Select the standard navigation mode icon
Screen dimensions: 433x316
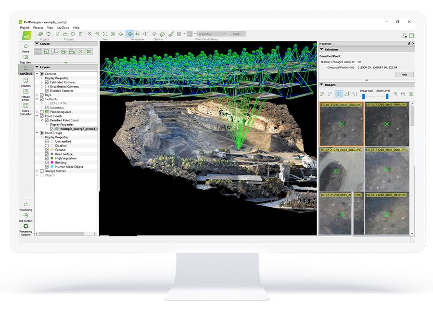click(x=130, y=34)
